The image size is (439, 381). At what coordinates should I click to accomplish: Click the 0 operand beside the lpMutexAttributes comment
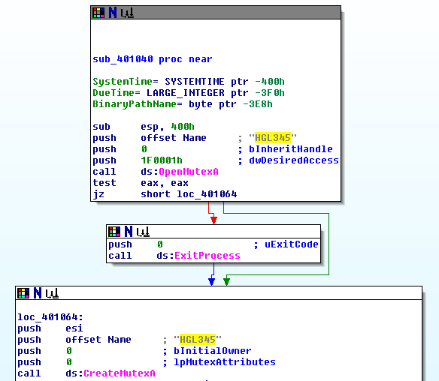[x=69, y=362]
